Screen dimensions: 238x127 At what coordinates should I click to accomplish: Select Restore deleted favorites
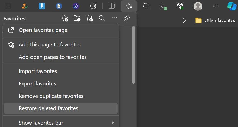point(48,108)
